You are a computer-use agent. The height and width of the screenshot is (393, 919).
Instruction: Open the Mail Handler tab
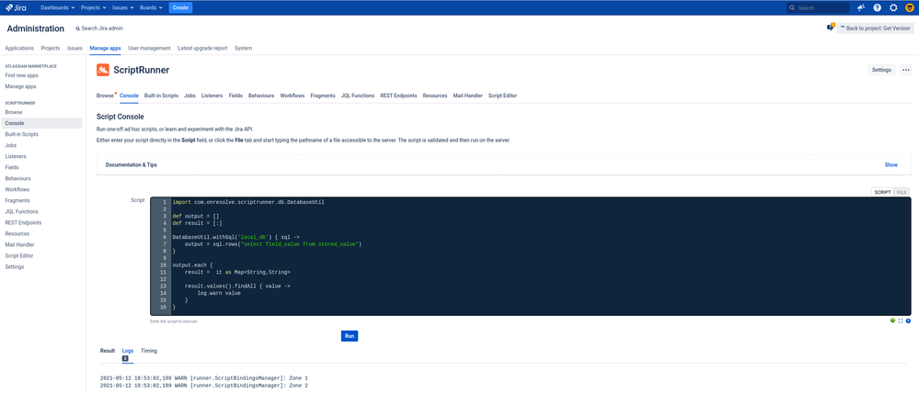coord(467,95)
